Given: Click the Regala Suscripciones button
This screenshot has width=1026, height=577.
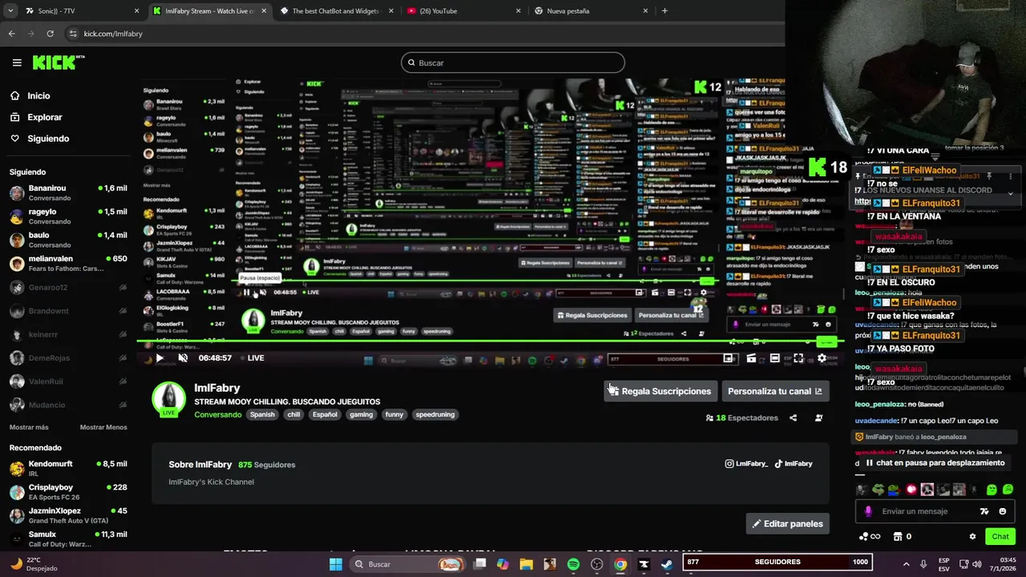Looking at the screenshot, I should [660, 391].
